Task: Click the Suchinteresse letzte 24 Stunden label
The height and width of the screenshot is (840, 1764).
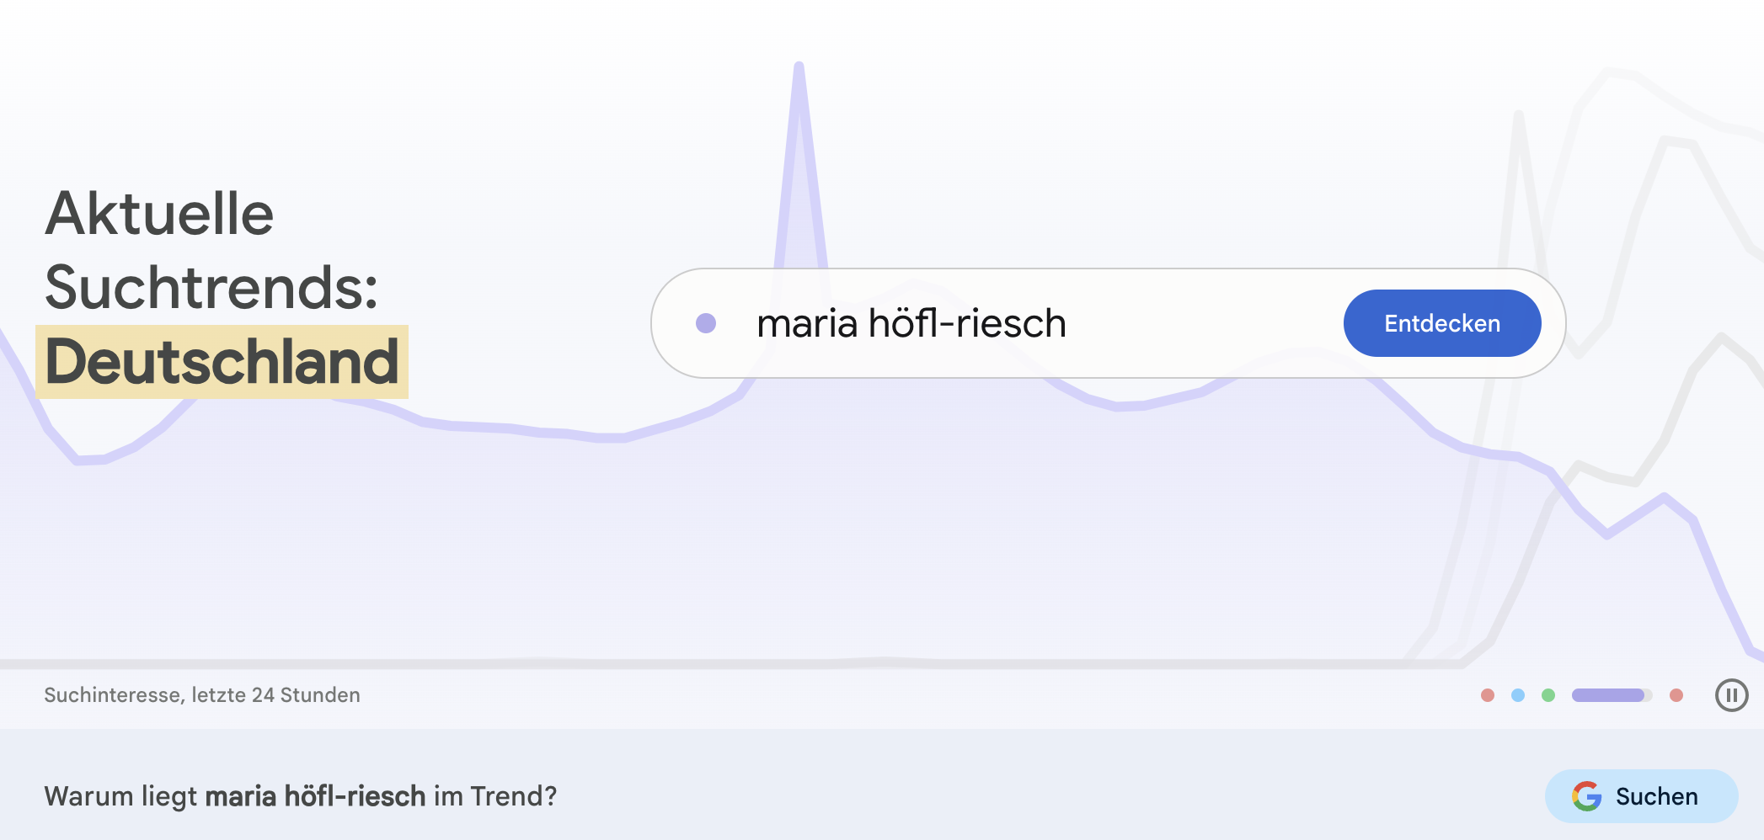Action: pyautogui.click(x=202, y=694)
